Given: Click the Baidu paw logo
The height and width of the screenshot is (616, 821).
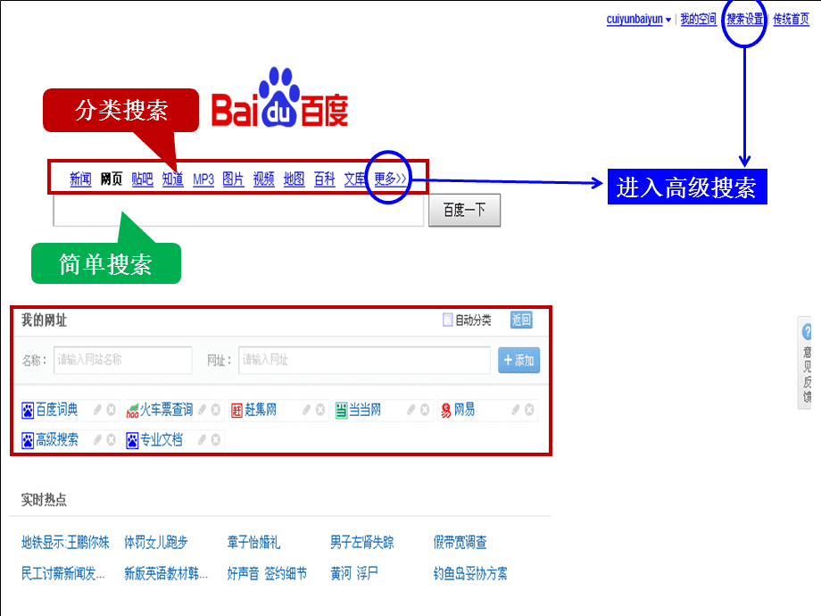Looking at the screenshot, I should (280, 97).
